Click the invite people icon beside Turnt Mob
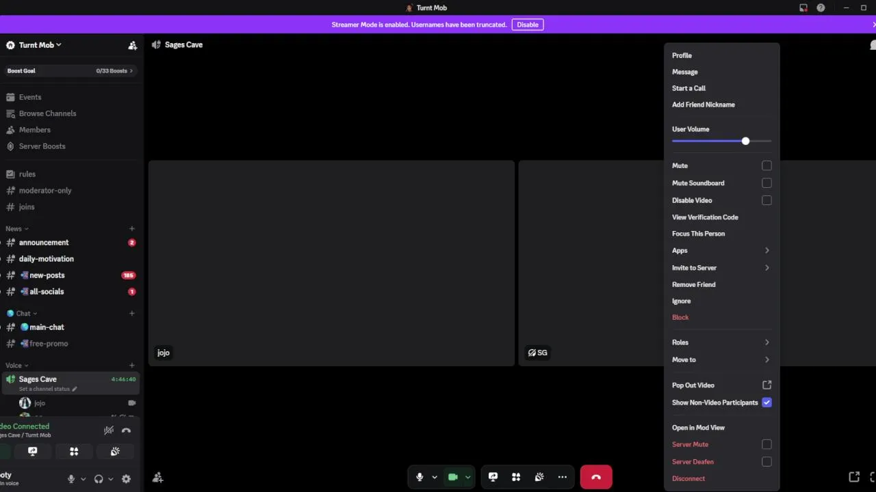Screen dimensions: 876x492 pyautogui.click(x=132, y=45)
